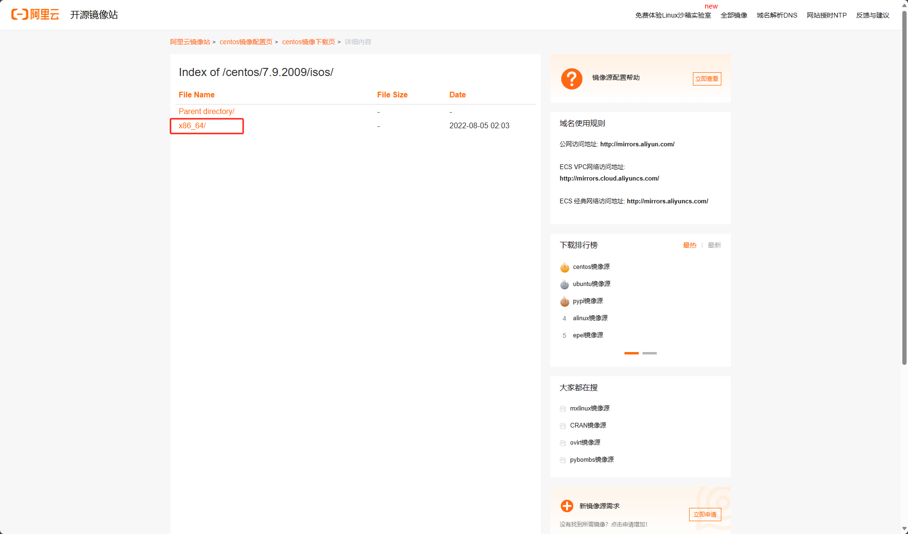Switch download ranking to 最新 tab

click(714, 245)
